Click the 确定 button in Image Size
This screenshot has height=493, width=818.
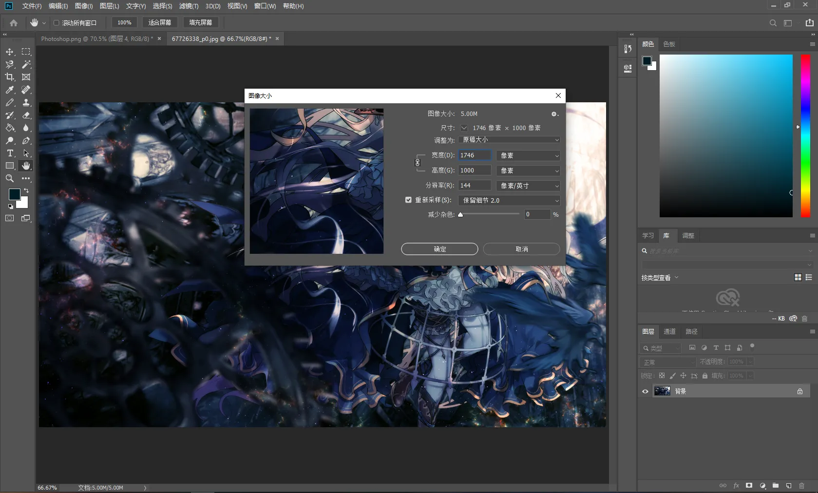coord(439,249)
